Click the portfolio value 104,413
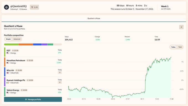This screenshot has width=188, height=106. point(69,40)
